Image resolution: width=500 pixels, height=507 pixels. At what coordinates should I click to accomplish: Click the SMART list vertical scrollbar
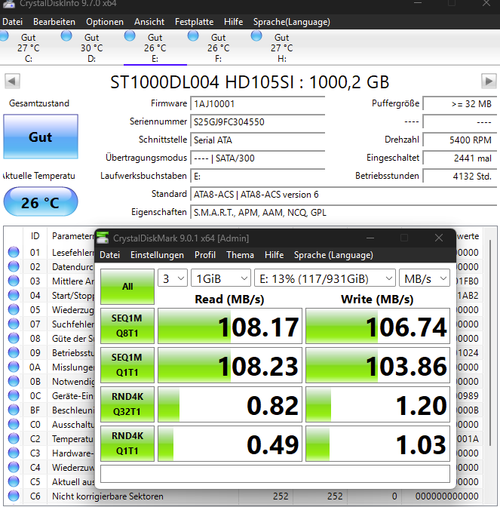(490, 343)
